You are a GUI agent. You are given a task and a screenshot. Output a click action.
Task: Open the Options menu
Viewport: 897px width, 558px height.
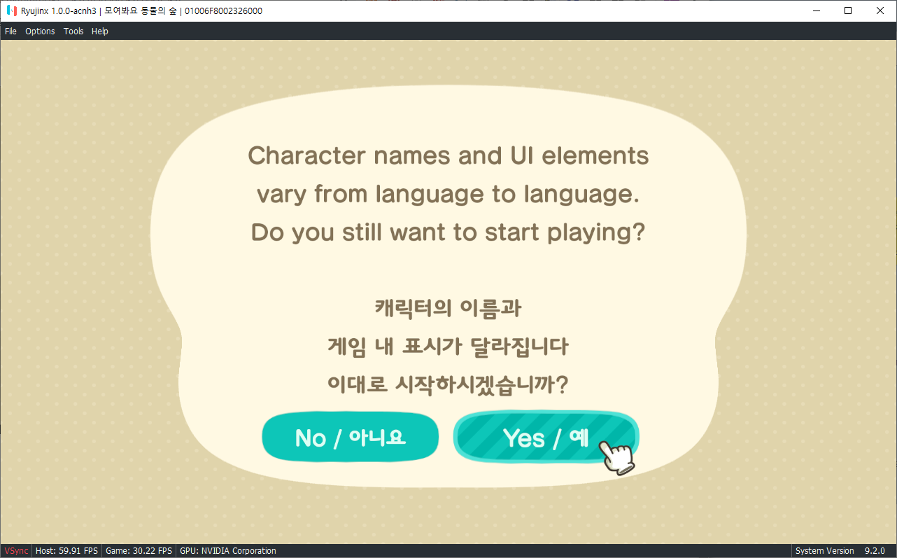(x=40, y=32)
